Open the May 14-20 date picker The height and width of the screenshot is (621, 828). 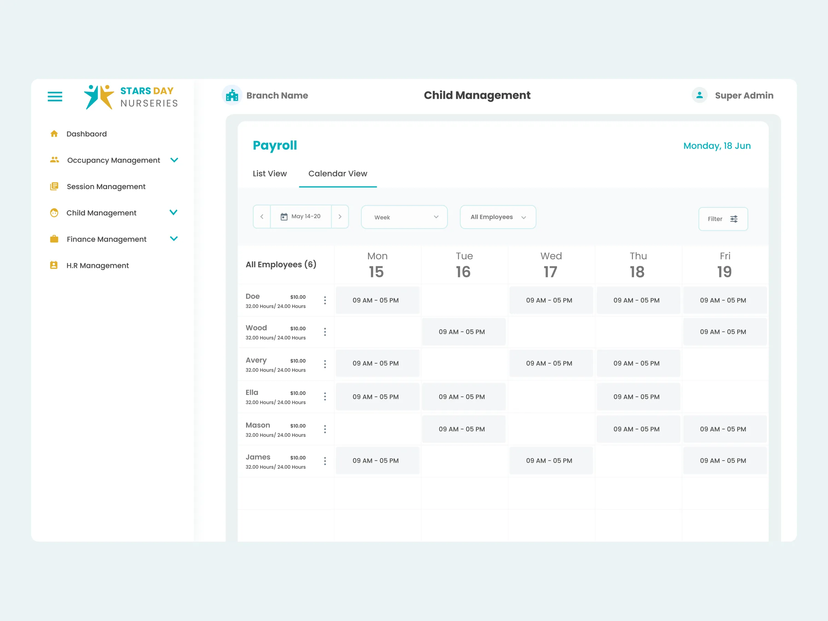click(301, 216)
